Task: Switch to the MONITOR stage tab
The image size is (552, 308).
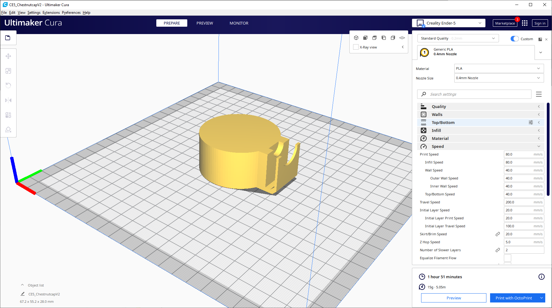Action: (239, 23)
